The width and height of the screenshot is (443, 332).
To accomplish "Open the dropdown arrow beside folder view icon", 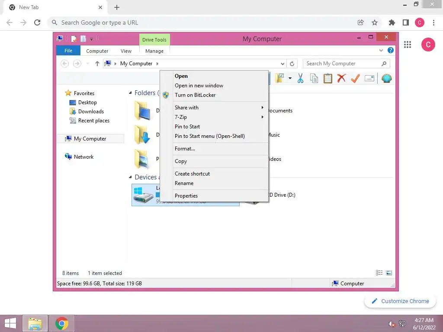I will [290, 78].
